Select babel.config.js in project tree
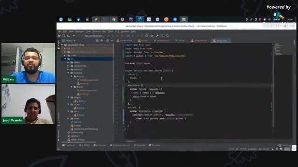Viewport: 298px width, 167px height. 76,140
